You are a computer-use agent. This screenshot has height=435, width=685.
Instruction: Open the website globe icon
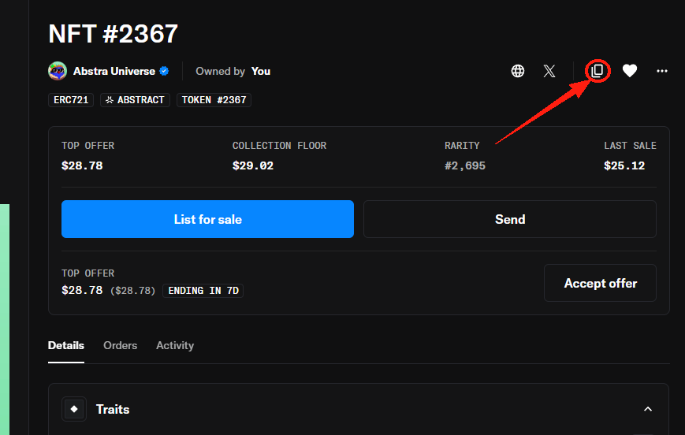pyautogui.click(x=518, y=71)
